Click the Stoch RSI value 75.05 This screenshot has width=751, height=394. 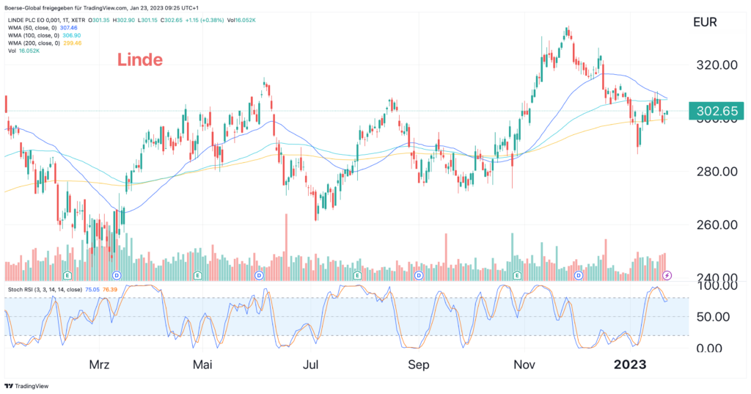92,290
